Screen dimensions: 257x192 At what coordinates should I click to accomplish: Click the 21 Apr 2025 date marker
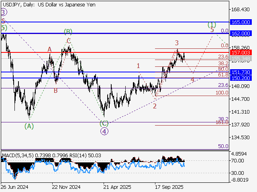117,187
